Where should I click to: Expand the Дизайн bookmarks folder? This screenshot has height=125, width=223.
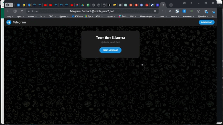tap(203, 16)
